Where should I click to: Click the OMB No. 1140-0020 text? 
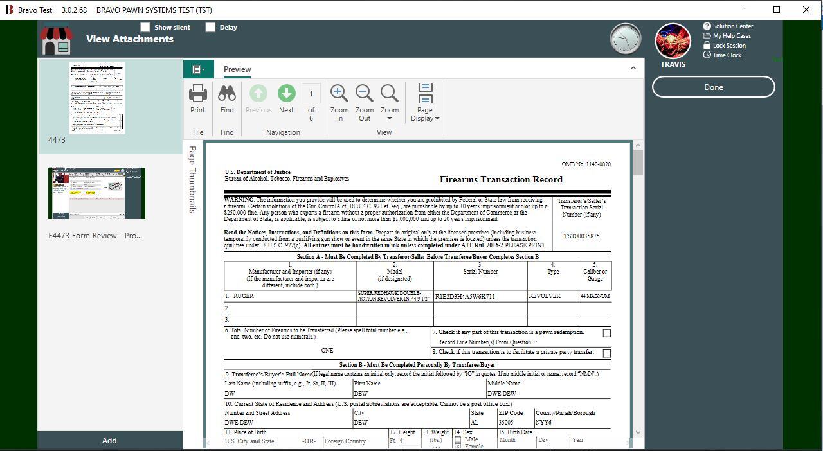[x=586, y=164]
